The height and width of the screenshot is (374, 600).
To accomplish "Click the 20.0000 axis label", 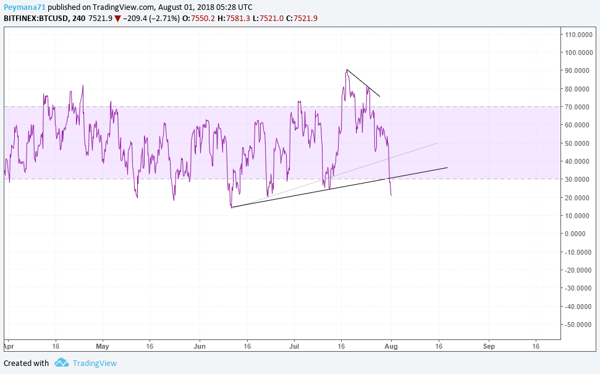I will coord(578,198).
